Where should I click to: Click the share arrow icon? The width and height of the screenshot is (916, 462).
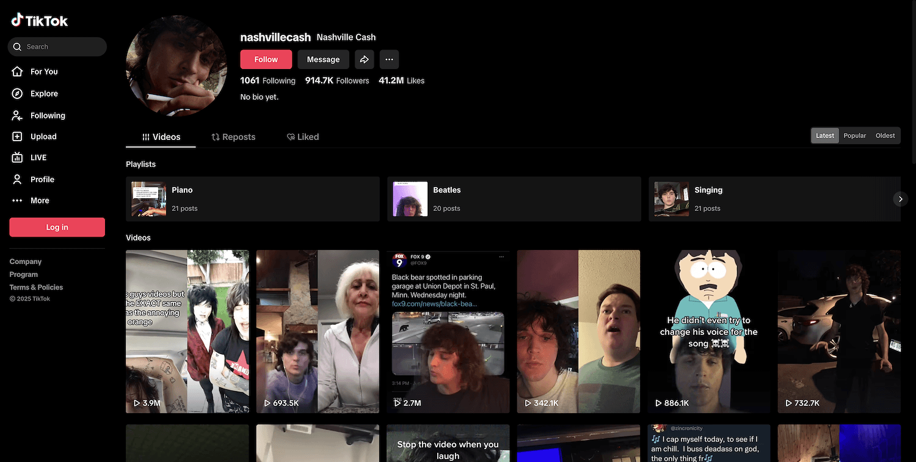coord(364,59)
